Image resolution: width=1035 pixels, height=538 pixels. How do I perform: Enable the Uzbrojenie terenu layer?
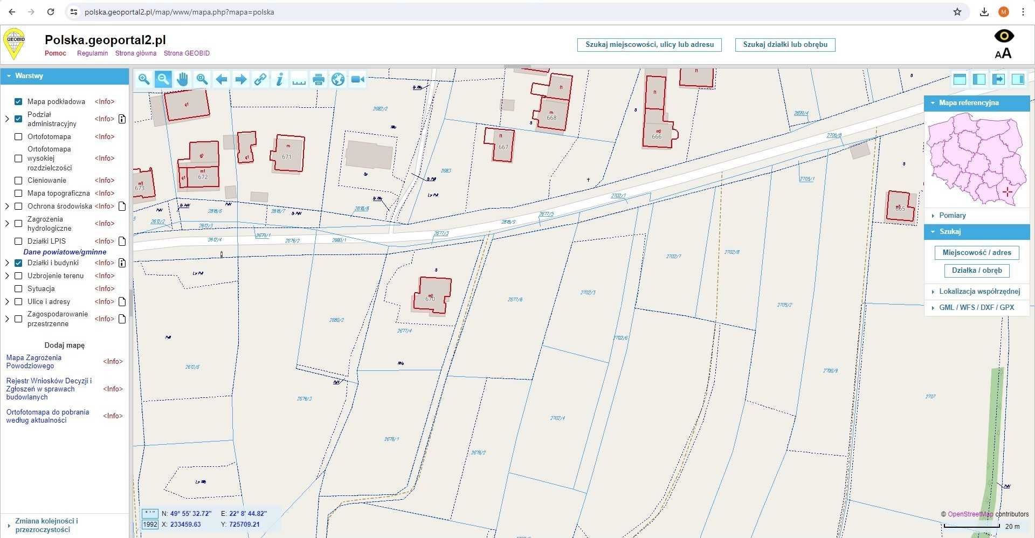coord(18,276)
